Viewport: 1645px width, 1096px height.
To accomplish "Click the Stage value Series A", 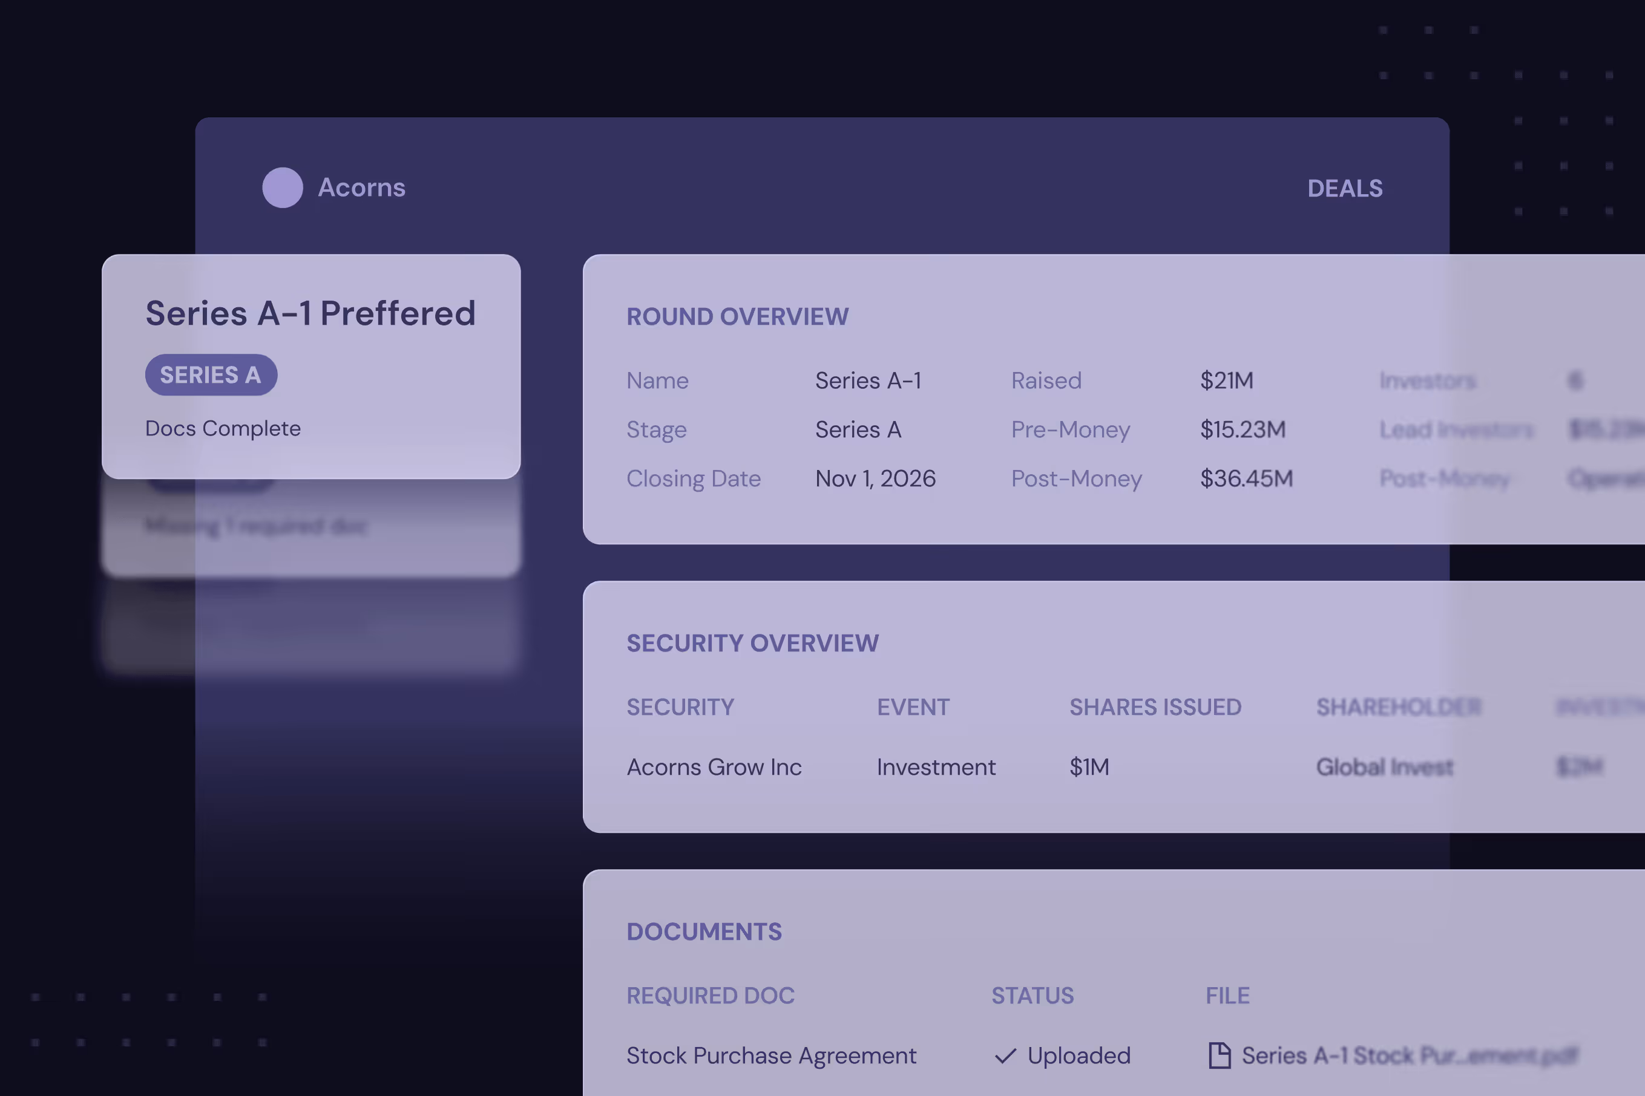I will pyautogui.click(x=858, y=429).
